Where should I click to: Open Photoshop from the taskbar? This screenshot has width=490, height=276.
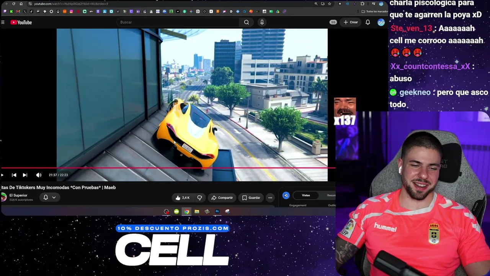[217, 212]
